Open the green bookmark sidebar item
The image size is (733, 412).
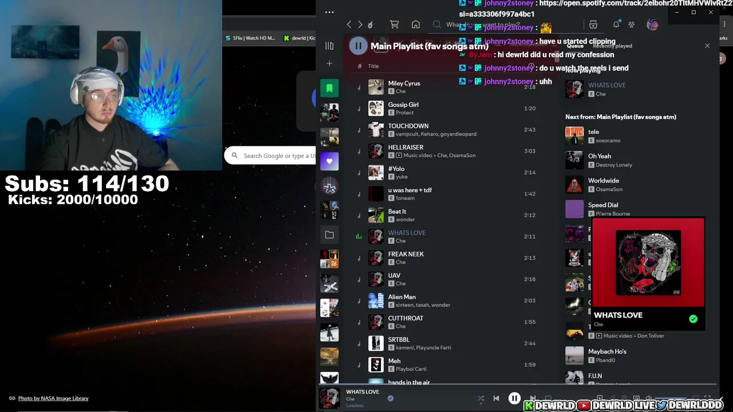click(x=329, y=88)
